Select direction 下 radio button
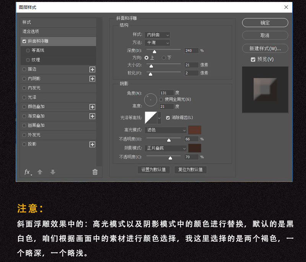This screenshot has height=262, width=306. 164,58
